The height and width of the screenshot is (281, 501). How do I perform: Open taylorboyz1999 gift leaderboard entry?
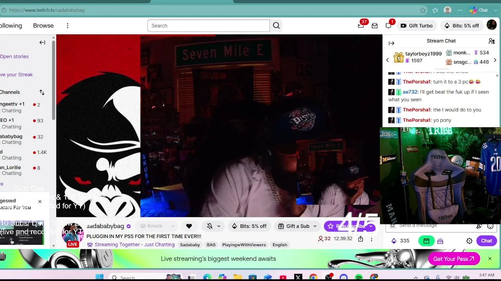coord(418,57)
